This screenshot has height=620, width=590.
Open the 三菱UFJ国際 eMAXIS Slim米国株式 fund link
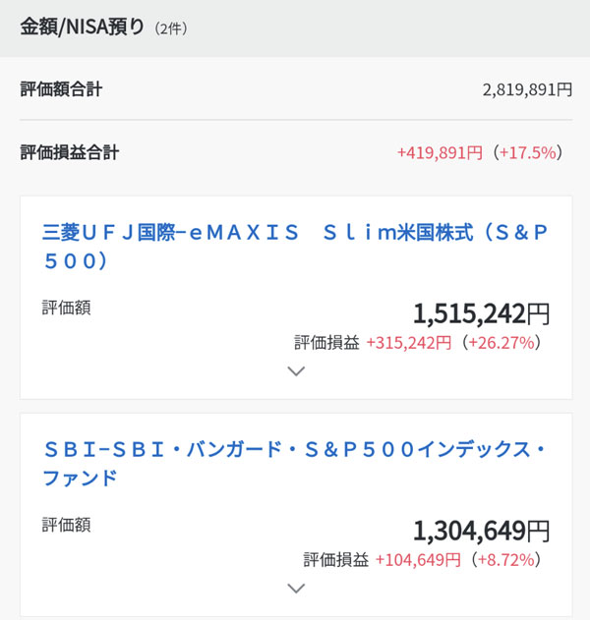coord(295,247)
